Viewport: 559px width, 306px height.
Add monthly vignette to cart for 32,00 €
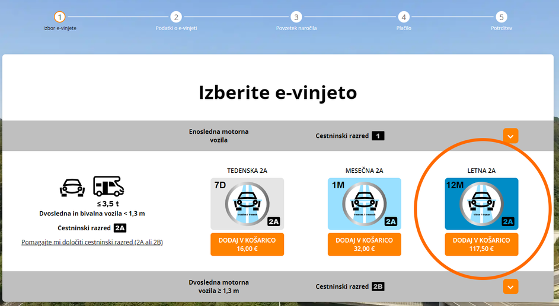(365, 244)
